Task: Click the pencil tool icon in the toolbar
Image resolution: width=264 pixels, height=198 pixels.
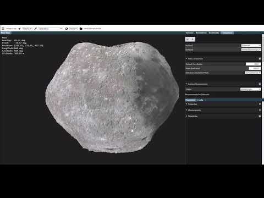Action: [36, 29]
